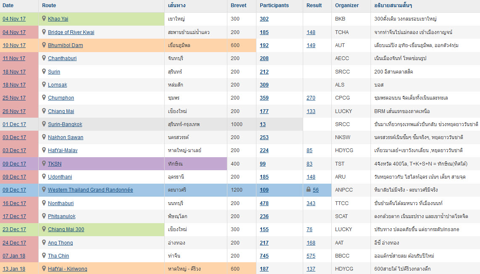
Task: Open the map pin in the TKSN row
Action: (44, 163)
